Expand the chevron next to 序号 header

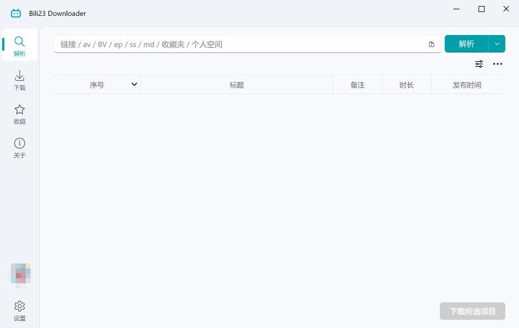click(x=134, y=85)
